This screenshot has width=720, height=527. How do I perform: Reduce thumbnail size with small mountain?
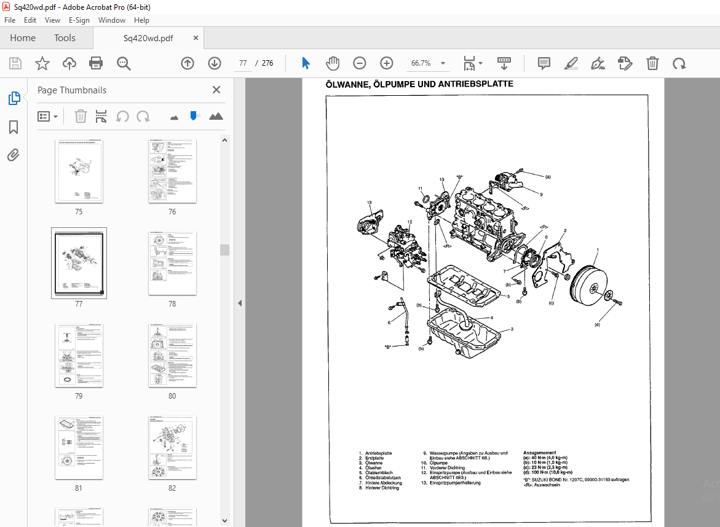(x=174, y=118)
